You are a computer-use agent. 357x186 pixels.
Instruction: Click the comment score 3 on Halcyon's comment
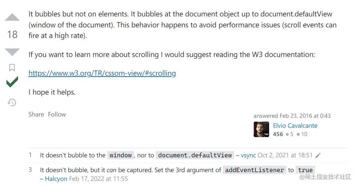coord(30,170)
